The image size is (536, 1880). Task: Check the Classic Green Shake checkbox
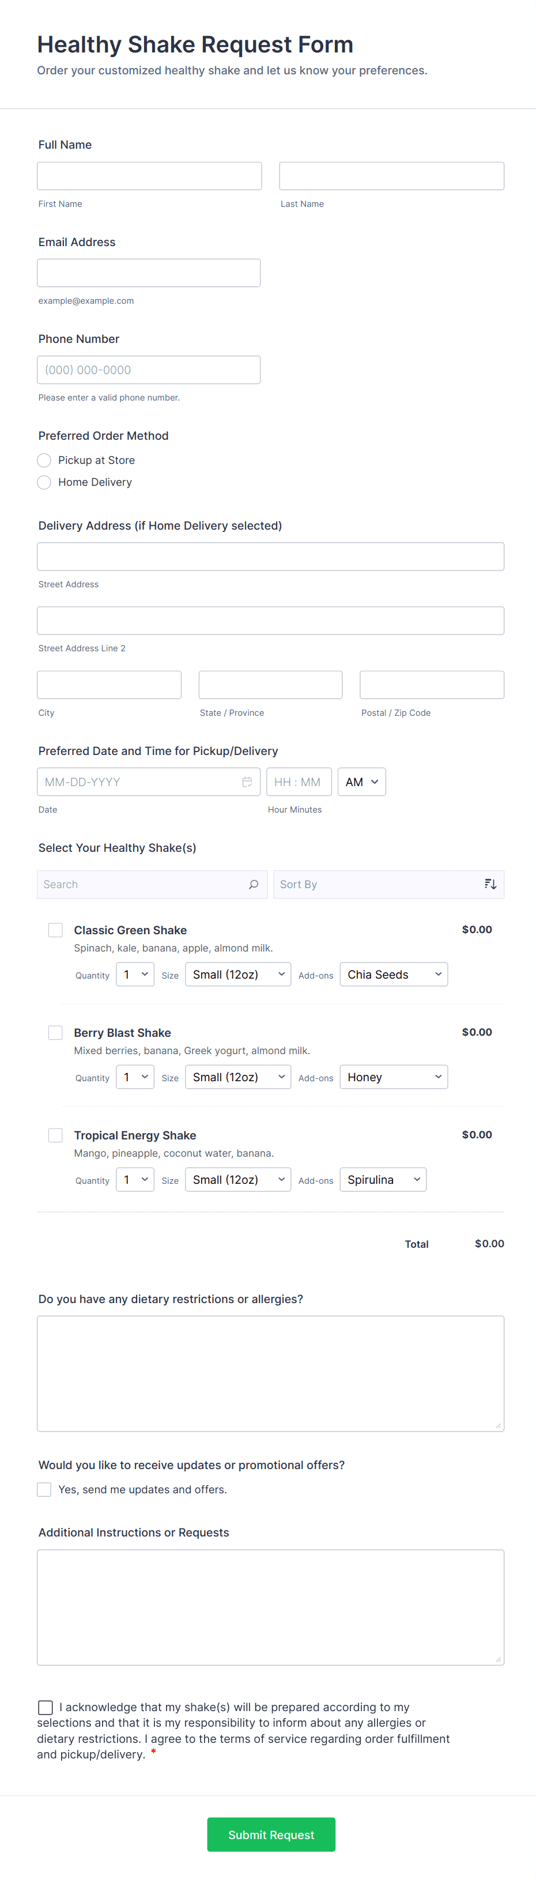tap(55, 930)
